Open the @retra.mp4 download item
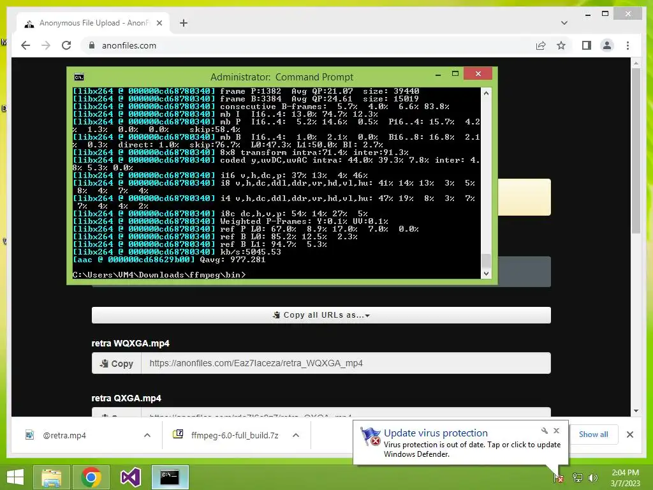 coord(64,435)
